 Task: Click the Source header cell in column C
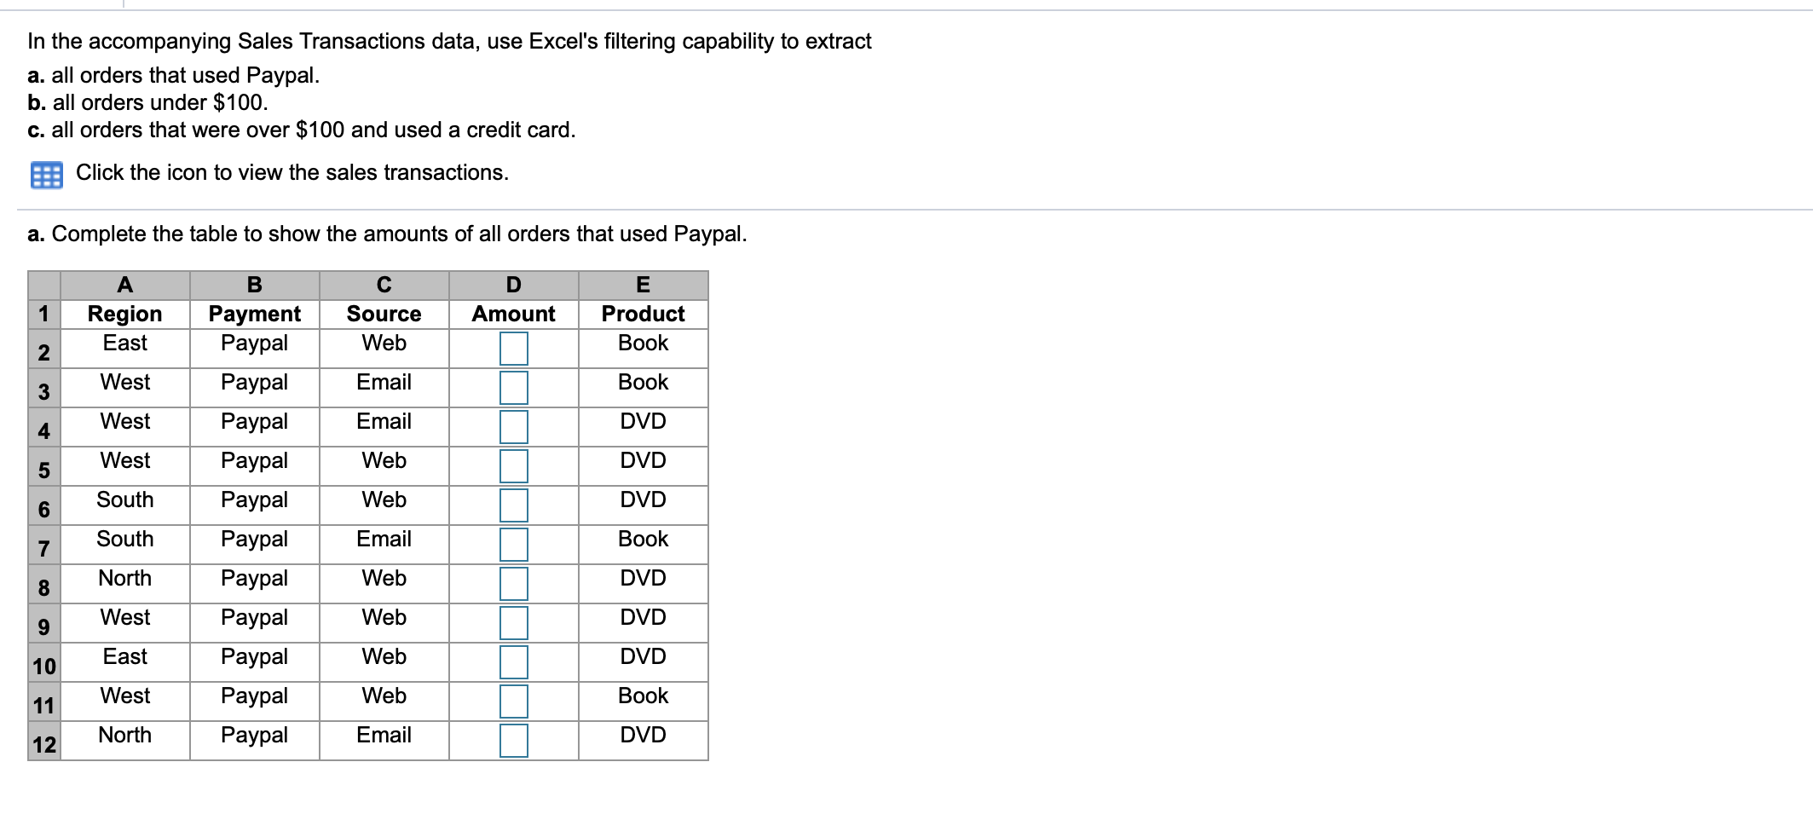(383, 314)
